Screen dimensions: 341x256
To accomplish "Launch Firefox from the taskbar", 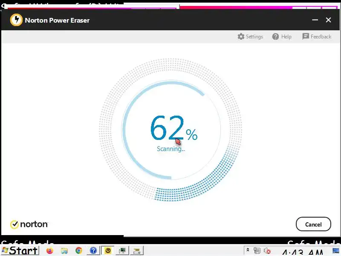I will (x=50, y=250).
